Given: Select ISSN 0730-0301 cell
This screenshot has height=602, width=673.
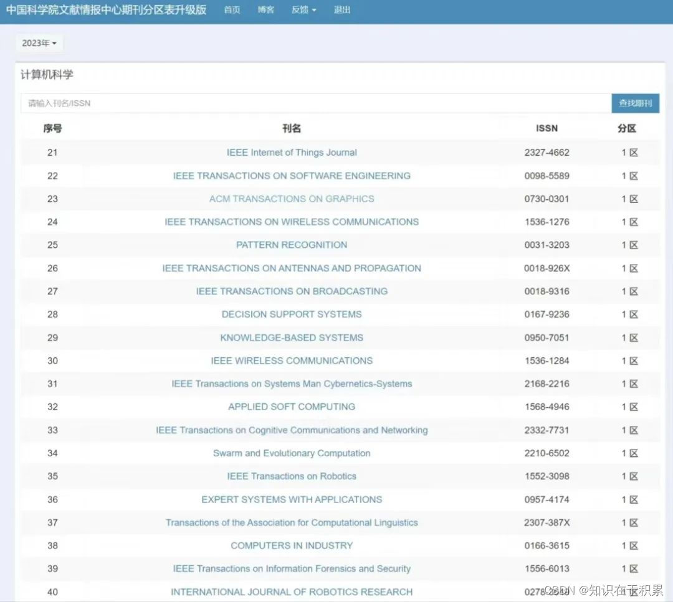Looking at the screenshot, I should coord(547,199).
